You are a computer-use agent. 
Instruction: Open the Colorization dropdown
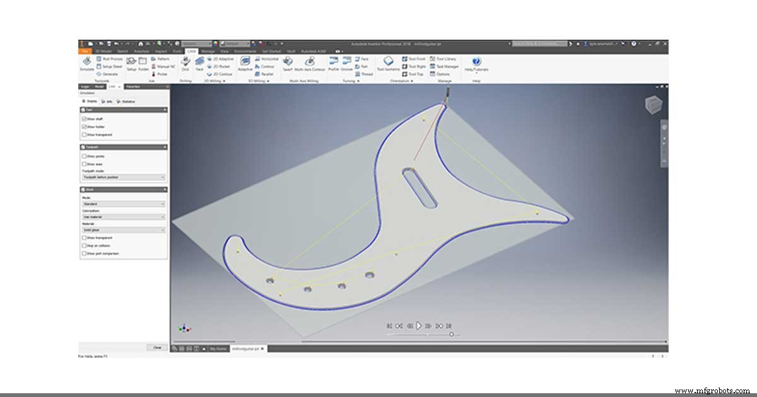point(123,217)
